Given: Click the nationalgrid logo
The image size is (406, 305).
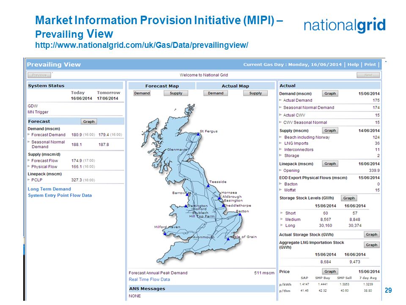Looking at the screenshot, I should click(x=345, y=25).
